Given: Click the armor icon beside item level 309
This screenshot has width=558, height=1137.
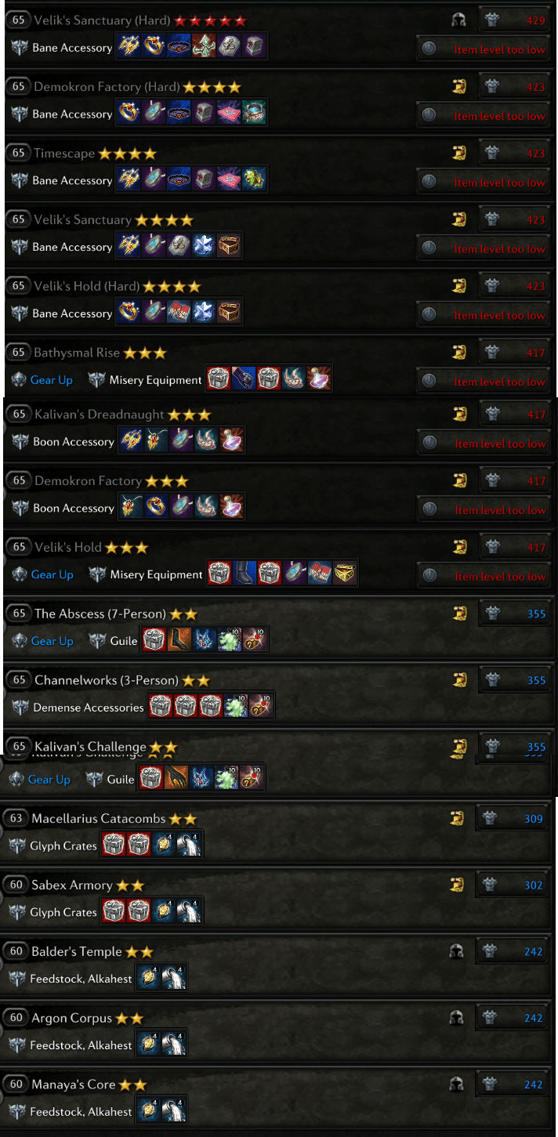Looking at the screenshot, I should point(490,819).
